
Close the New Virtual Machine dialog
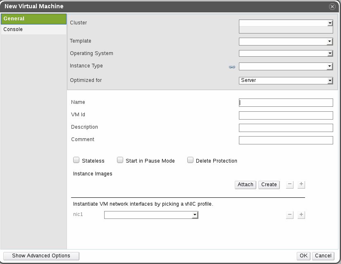coord(332,7)
